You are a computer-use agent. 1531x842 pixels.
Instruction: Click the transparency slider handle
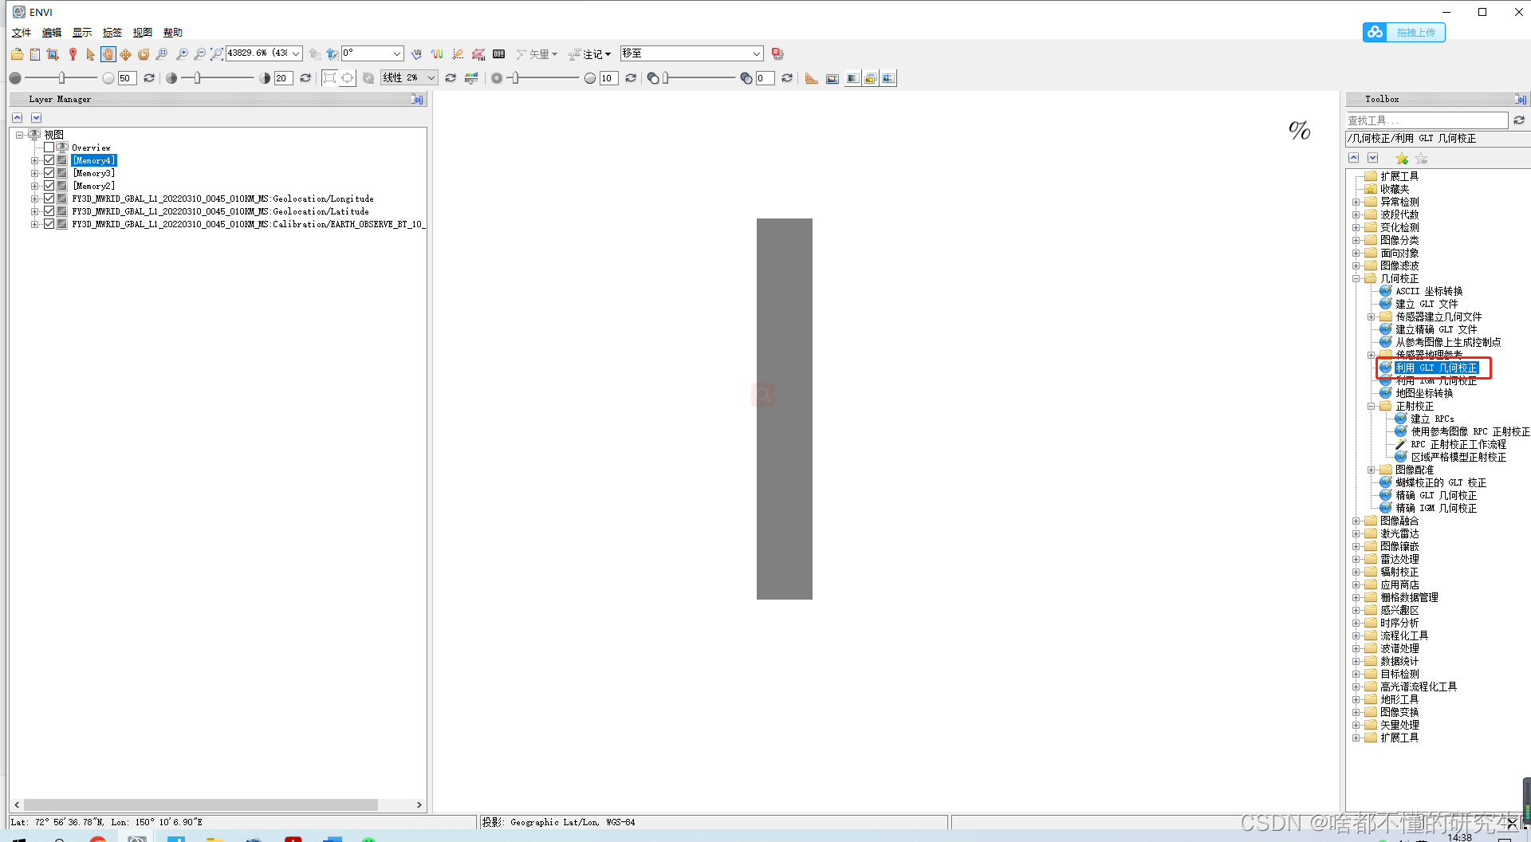(666, 78)
